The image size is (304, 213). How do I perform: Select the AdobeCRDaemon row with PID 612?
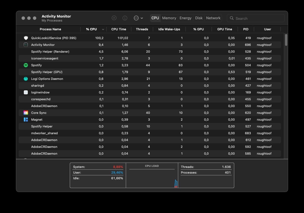(x=150, y=140)
